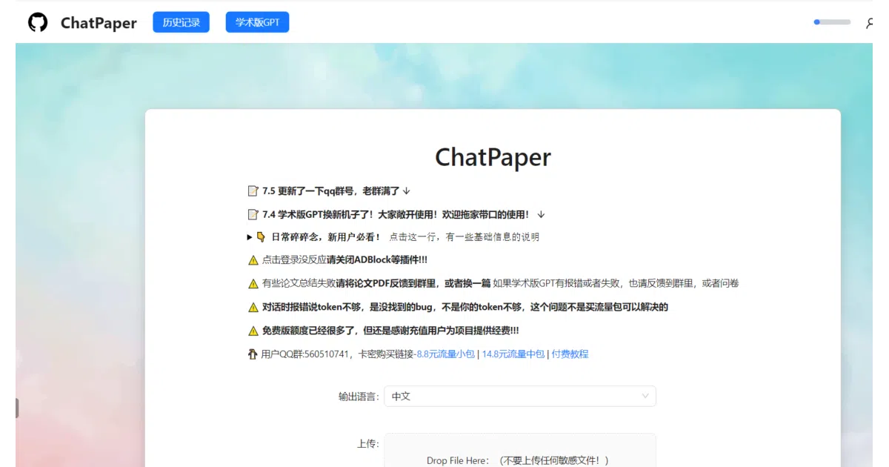Click warning icon next to token不够 notice

click(x=253, y=307)
